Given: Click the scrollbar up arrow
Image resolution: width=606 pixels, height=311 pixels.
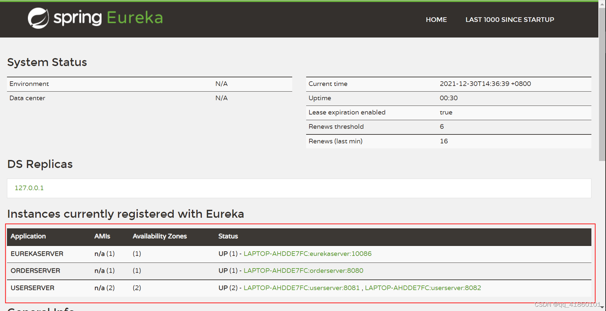Looking at the screenshot, I should click(602, 4).
